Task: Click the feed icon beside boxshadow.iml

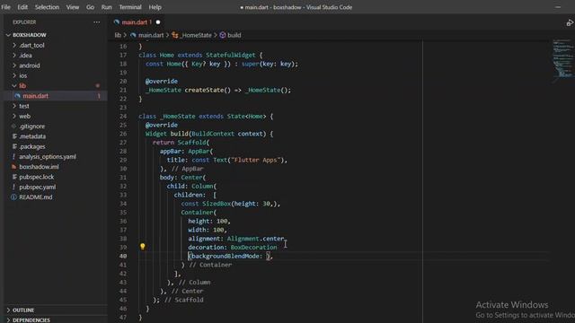Action: 14,167
